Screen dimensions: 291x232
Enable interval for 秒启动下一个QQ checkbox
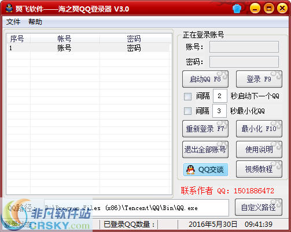pos(187,96)
